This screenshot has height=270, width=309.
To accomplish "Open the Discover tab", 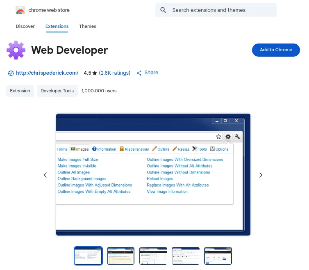I will click(25, 26).
